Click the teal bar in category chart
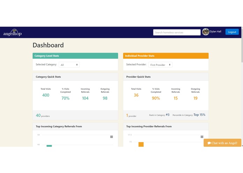Viewport: 243px width, 173px height. click(49, 146)
